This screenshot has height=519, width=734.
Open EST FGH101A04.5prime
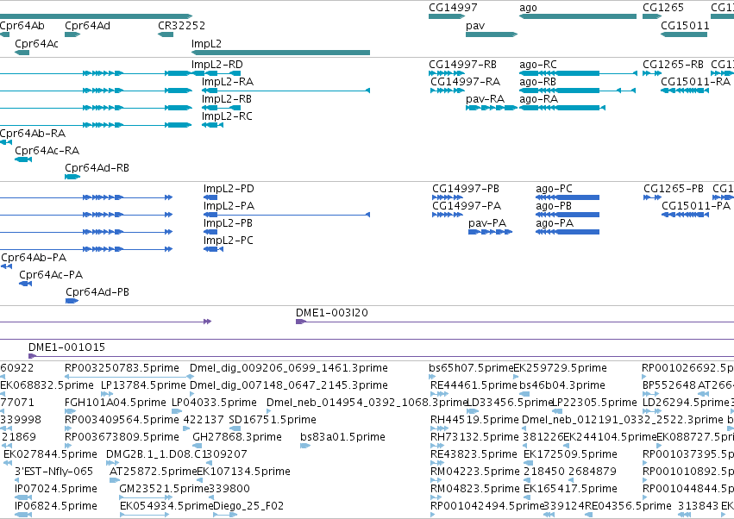[116, 403]
